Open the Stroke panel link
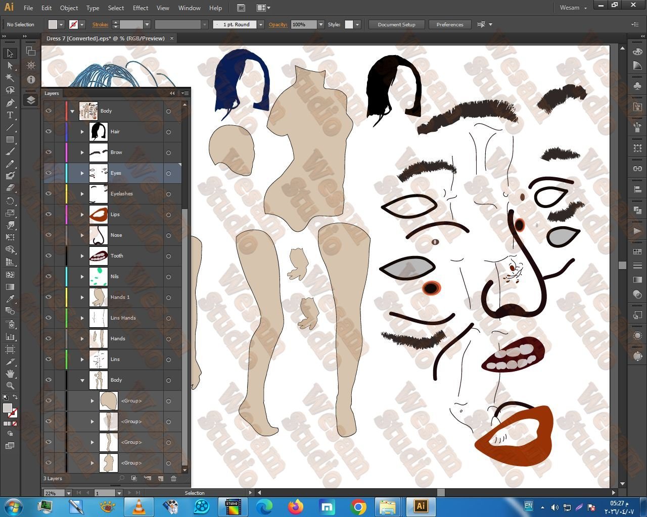Image resolution: width=647 pixels, height=517 pixels. click(100, 25)
